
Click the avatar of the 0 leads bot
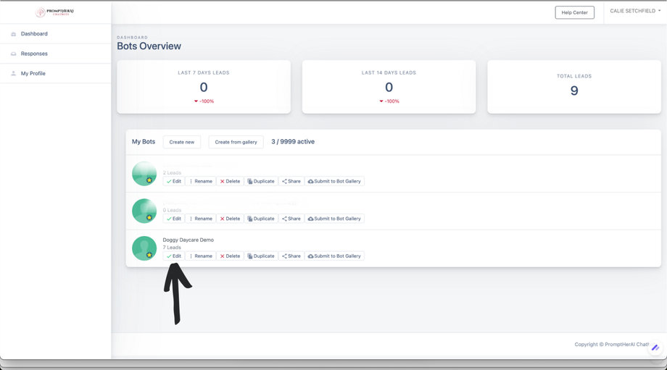[x=144, y=211]
